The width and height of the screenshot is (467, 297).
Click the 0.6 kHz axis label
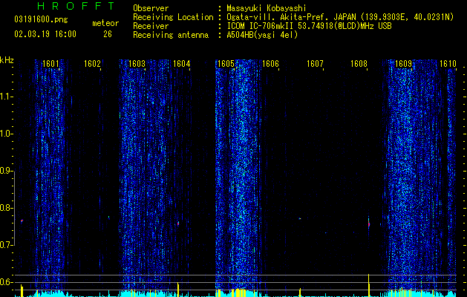tap(6, 282)
